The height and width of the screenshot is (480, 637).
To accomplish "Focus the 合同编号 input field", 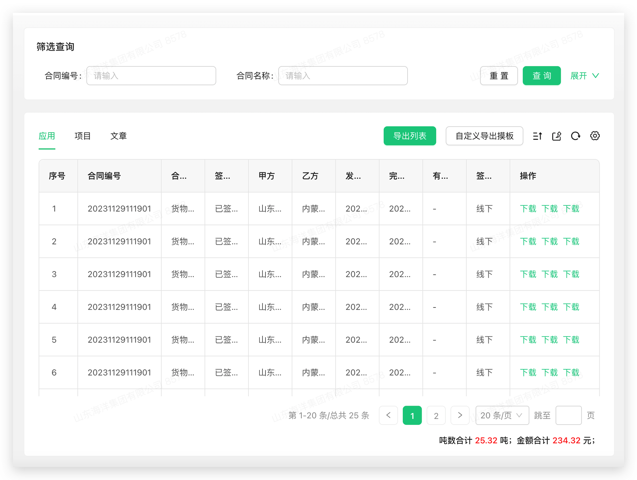I will 151,76.
